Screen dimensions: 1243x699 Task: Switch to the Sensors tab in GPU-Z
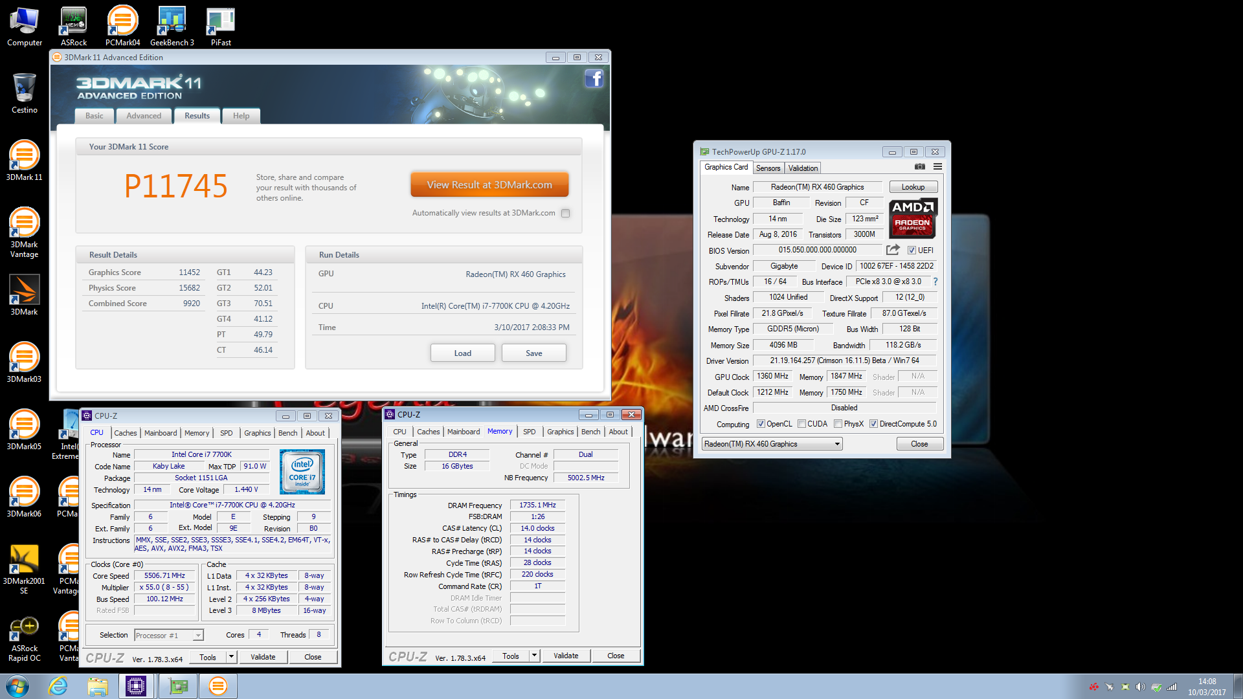(x=768, y=168)
